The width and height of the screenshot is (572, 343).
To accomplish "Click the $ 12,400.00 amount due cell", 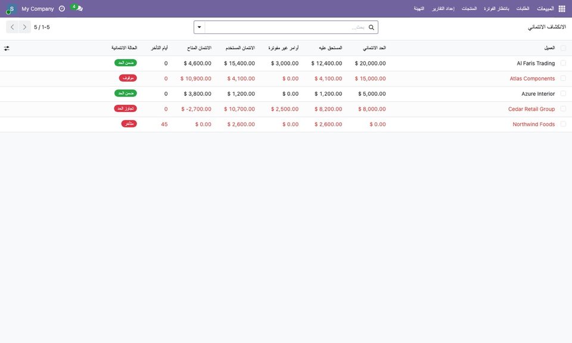I will pyautogui.click(x=327, y=64).
